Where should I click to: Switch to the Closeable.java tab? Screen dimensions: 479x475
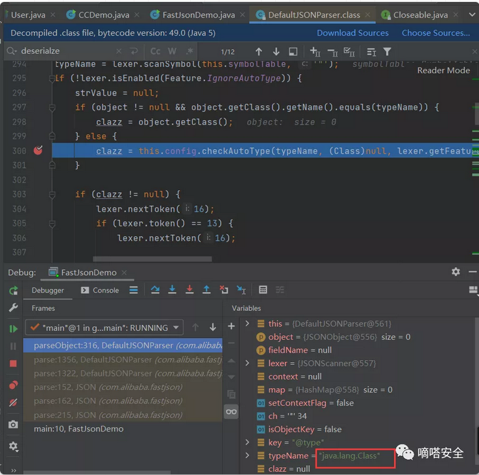[421, 15]
